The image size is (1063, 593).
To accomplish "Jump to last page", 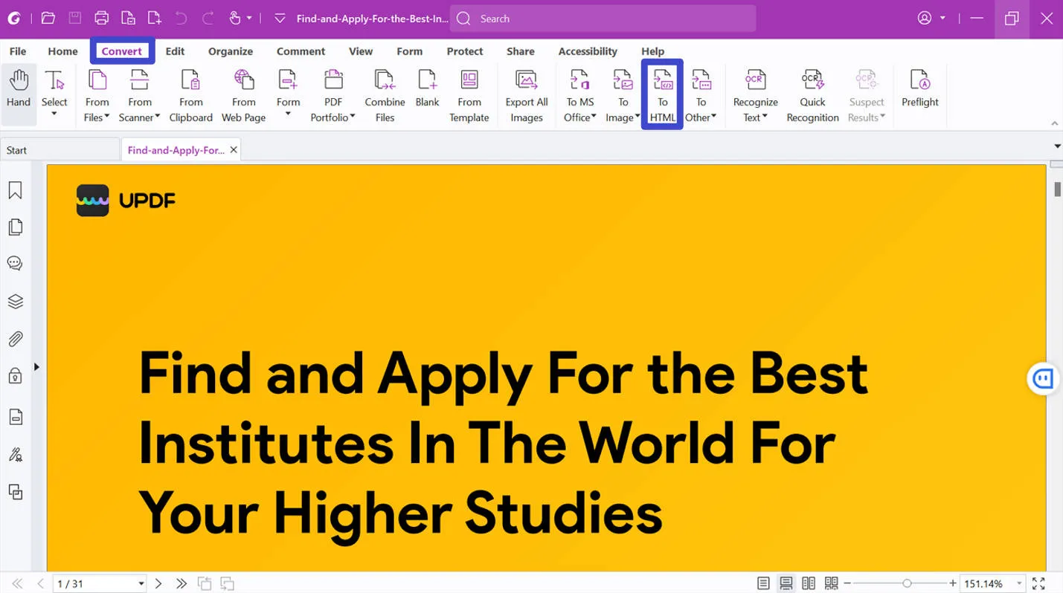I will coord(181,584).
